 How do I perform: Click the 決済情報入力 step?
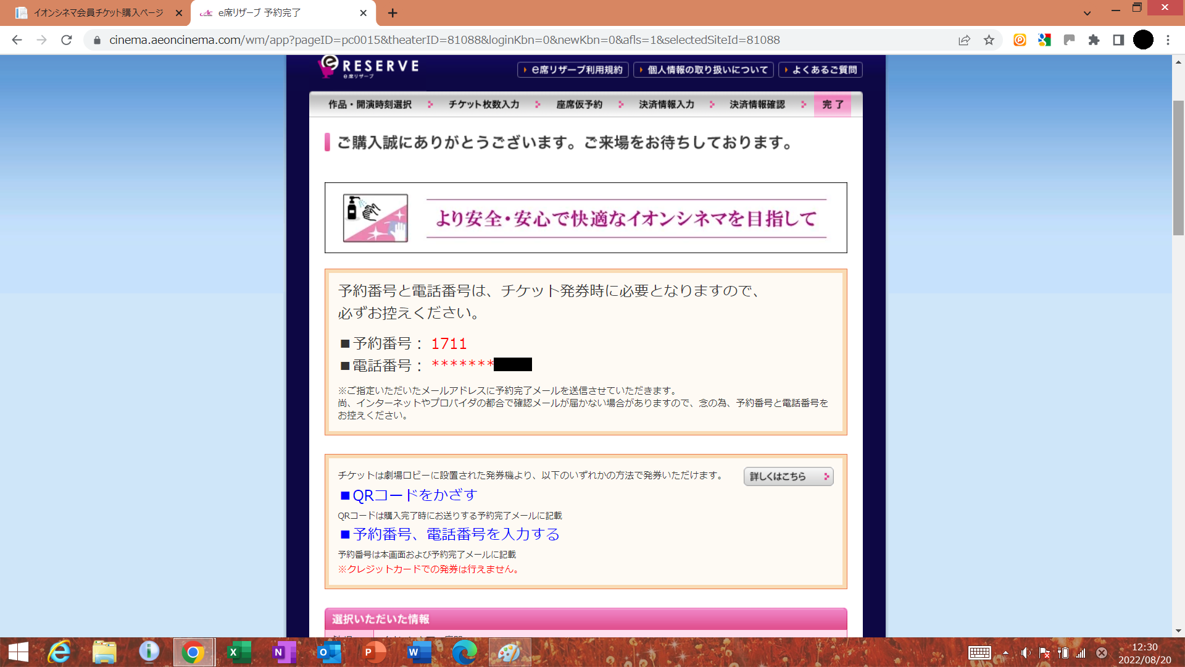pos(667,104)
